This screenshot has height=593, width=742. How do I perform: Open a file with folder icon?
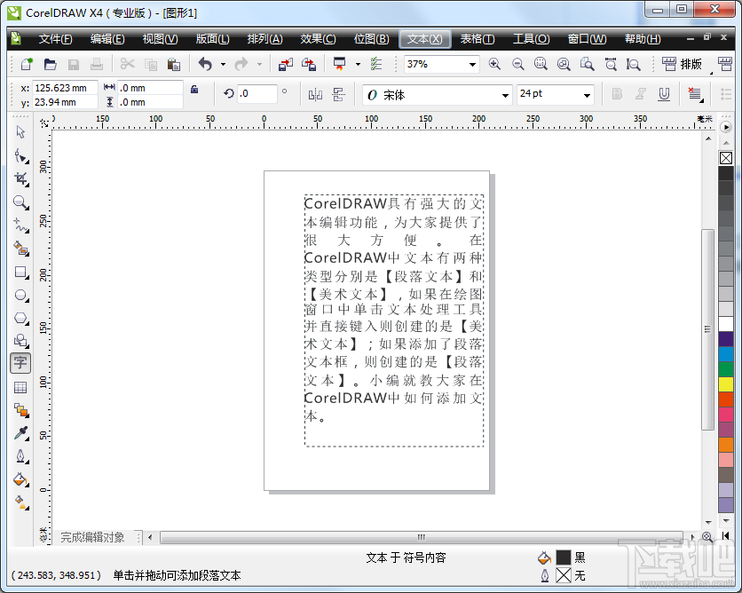tap(51, 64)
